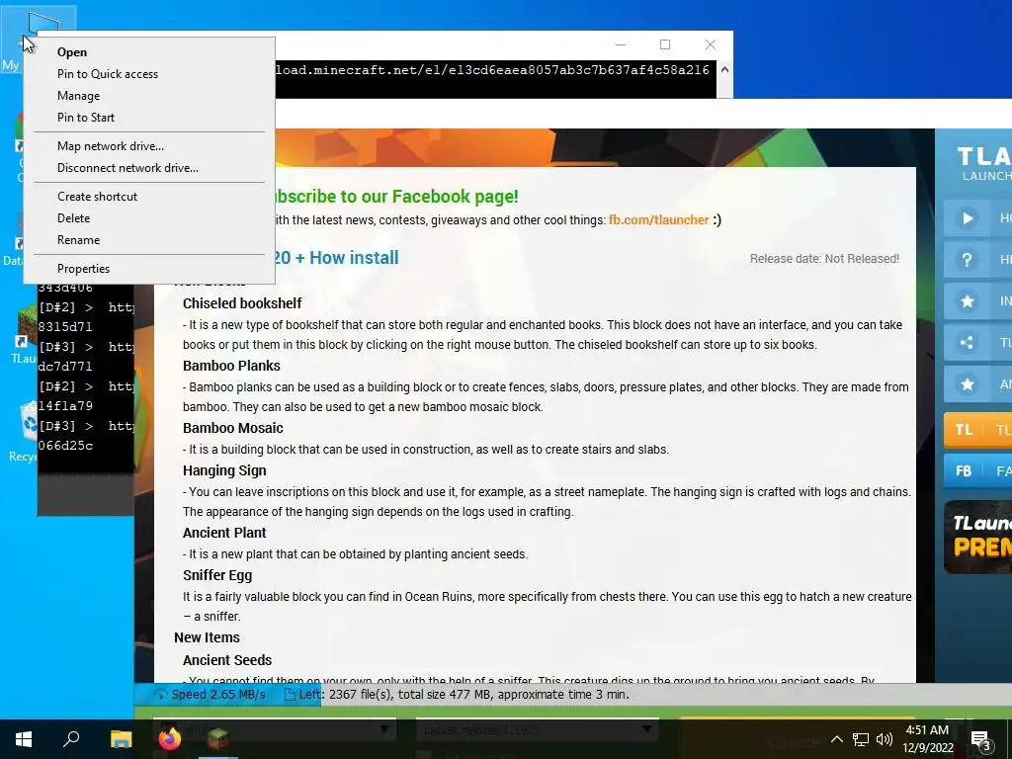Open the clock showing 4:51 AM
This screenshot has width=1012, height=759.
tap(927, 739)
